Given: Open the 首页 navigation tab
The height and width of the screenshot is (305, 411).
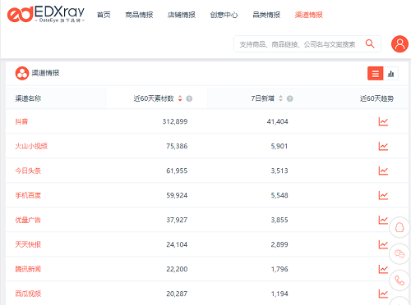Looking at the screenshot, I should tap(104, 15).
